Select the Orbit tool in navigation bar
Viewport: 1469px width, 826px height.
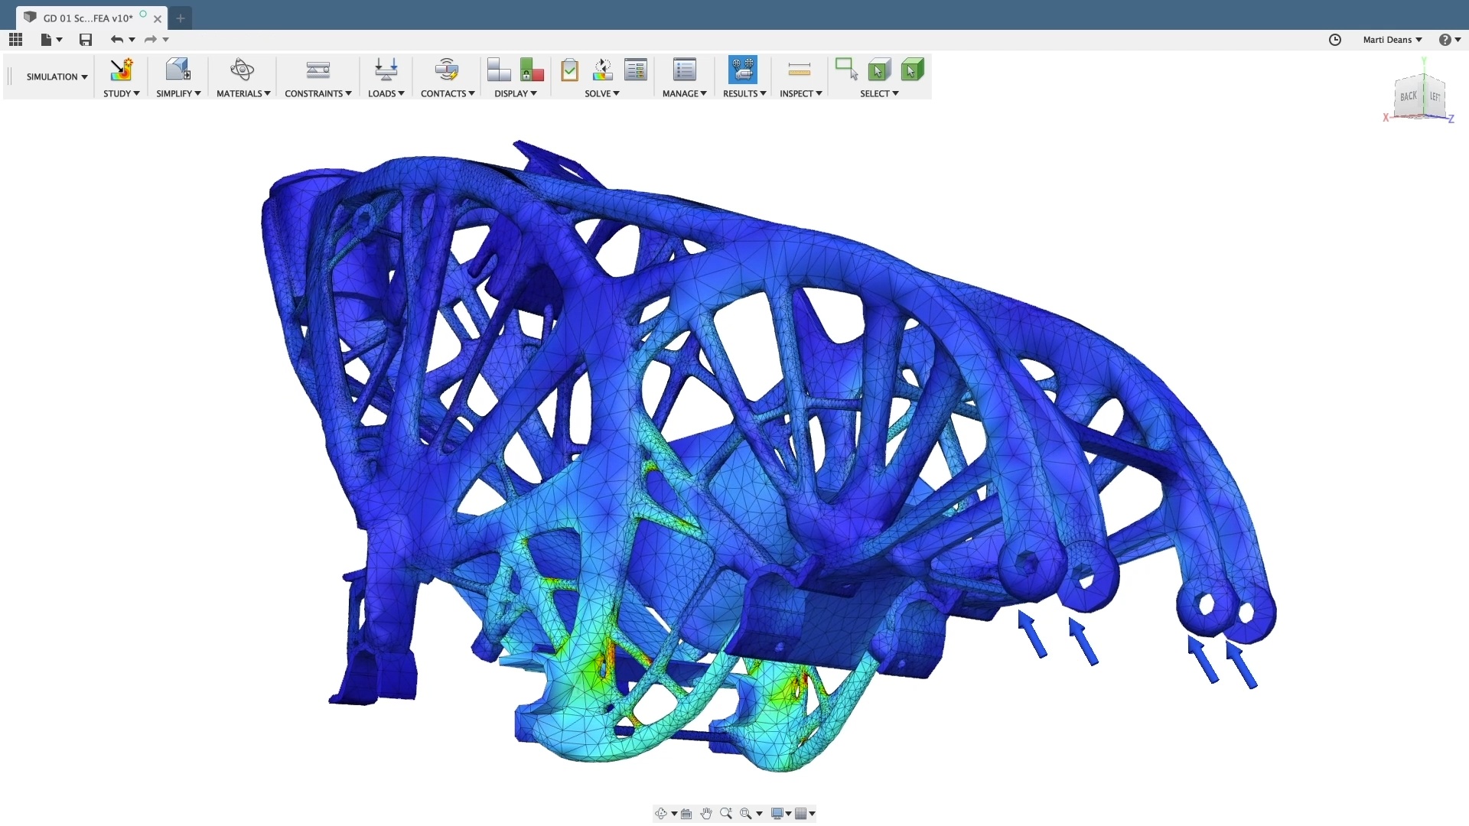(x=663, y=813)
